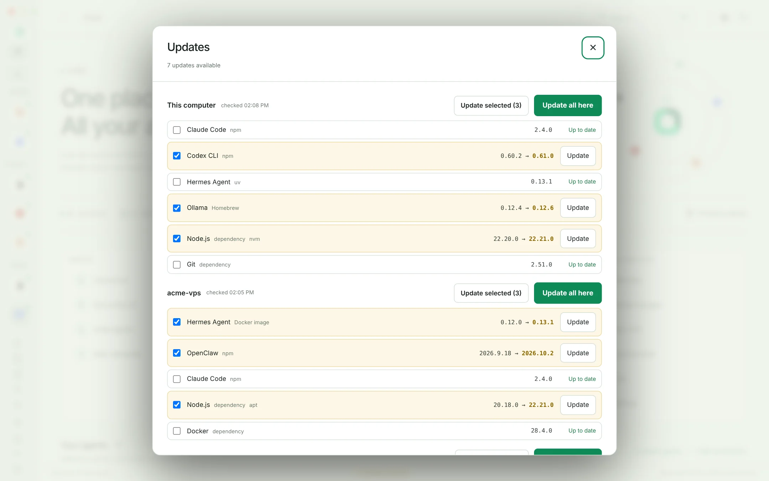Update Ollama to 0.12.6
Image resolution: width=769 pixels, height=481 pixels.
pyautogui.click(x=578, y=208)
